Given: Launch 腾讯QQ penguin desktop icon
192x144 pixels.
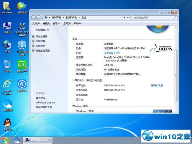Looking at the screenshot, I should (7, 125).
